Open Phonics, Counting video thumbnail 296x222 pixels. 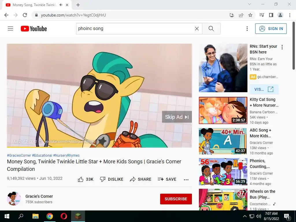coord(223,172)
